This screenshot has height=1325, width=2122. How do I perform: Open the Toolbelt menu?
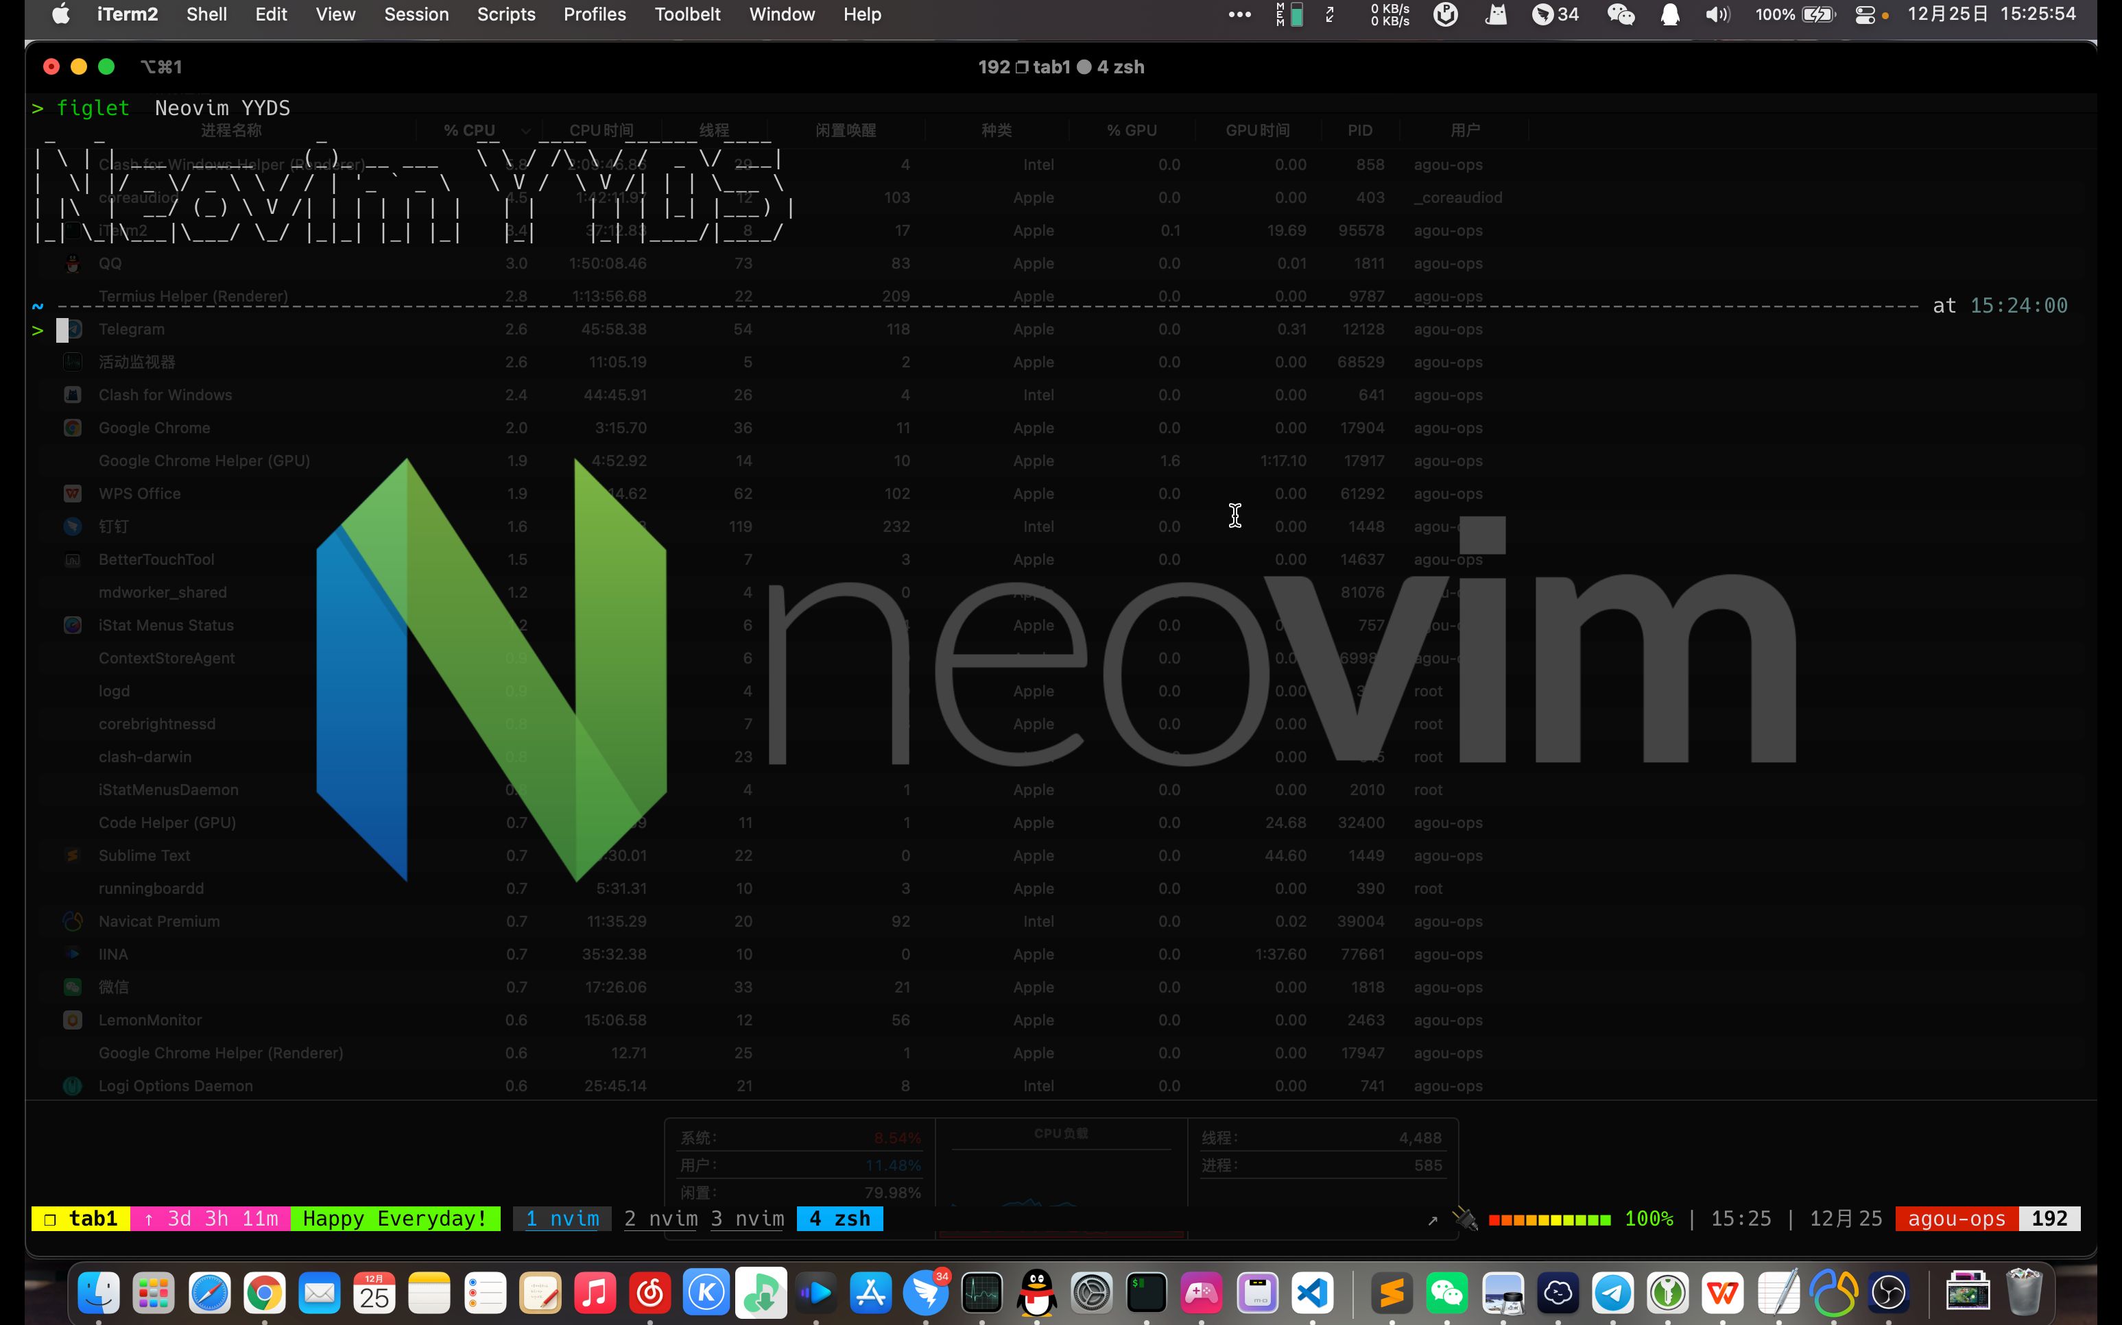coord(687,14)
